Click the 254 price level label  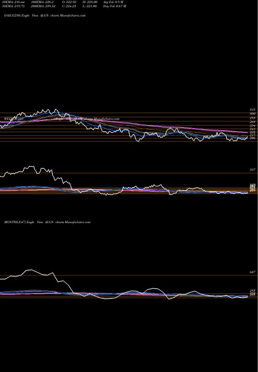[x=252, y=126]
